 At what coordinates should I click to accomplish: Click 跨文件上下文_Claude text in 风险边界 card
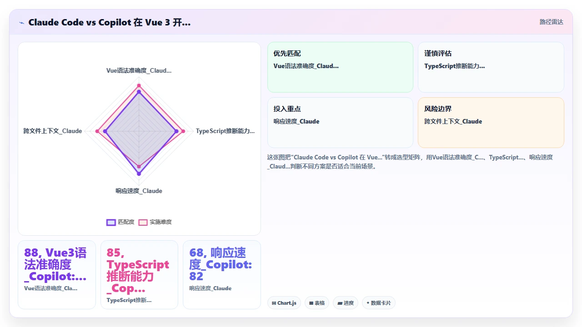tap(453, 121)
